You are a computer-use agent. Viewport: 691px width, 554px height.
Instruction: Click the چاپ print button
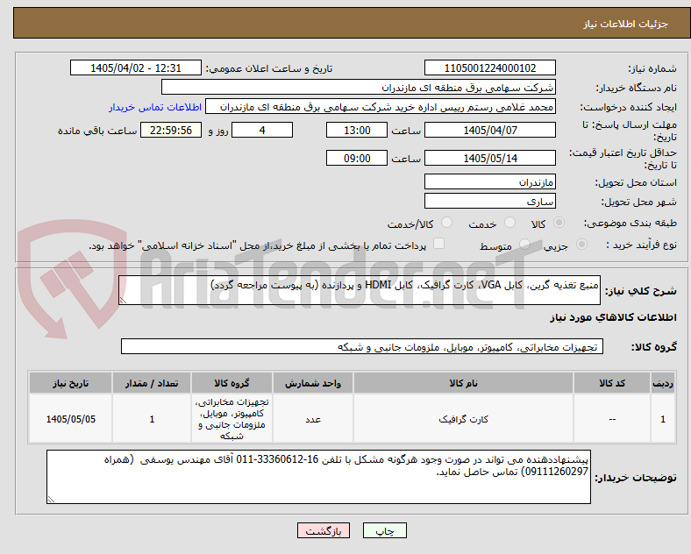[385, 530]
